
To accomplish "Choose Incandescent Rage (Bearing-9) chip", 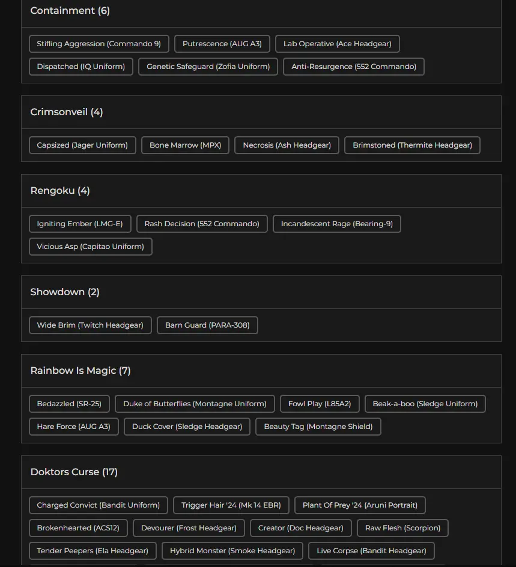I will (x=336, y=224).
